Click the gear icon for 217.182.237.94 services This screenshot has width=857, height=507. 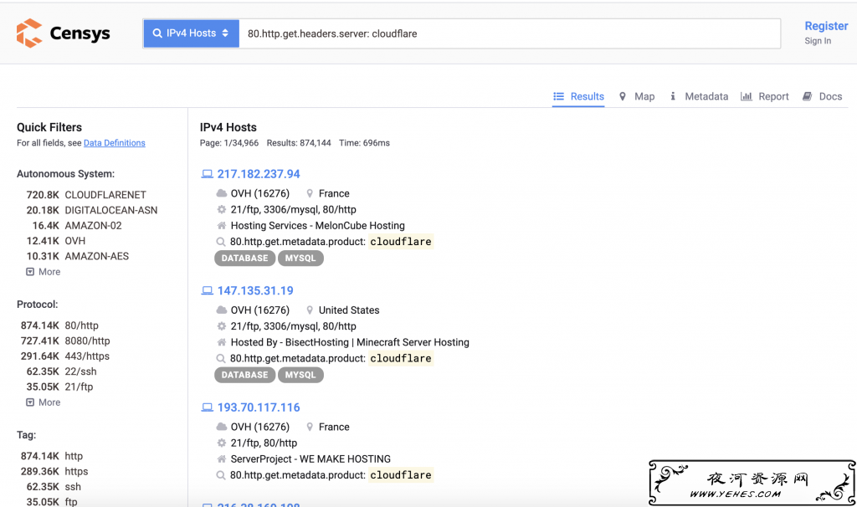(221, 209)
